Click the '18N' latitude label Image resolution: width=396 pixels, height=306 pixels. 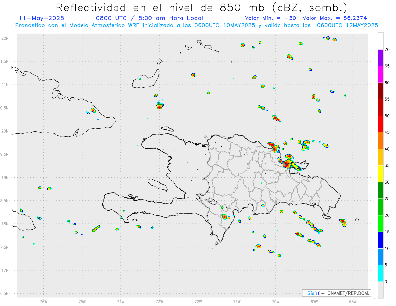pyautogui.click(x=6, y=224)
